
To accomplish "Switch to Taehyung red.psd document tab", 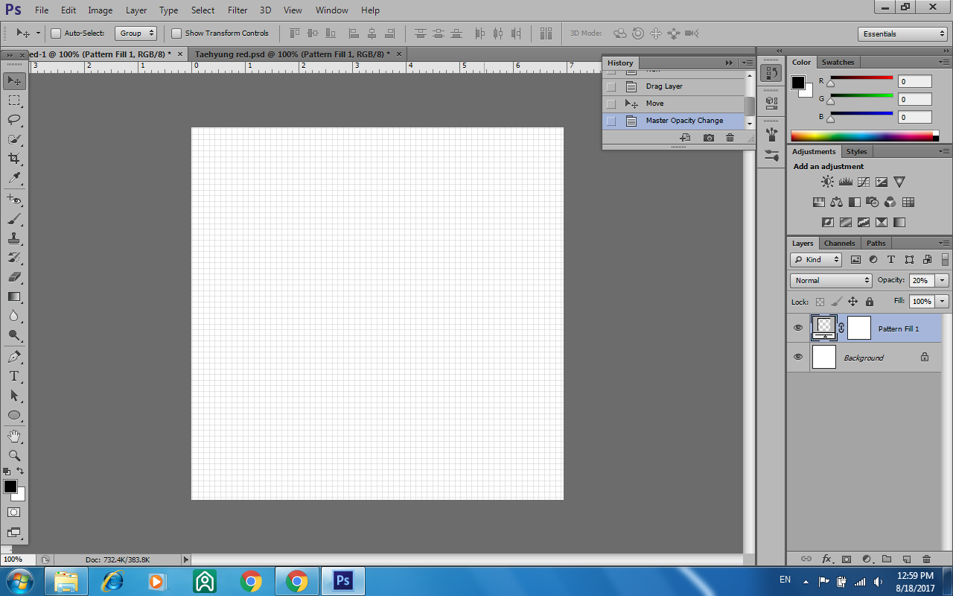I will tap(293, 54).
